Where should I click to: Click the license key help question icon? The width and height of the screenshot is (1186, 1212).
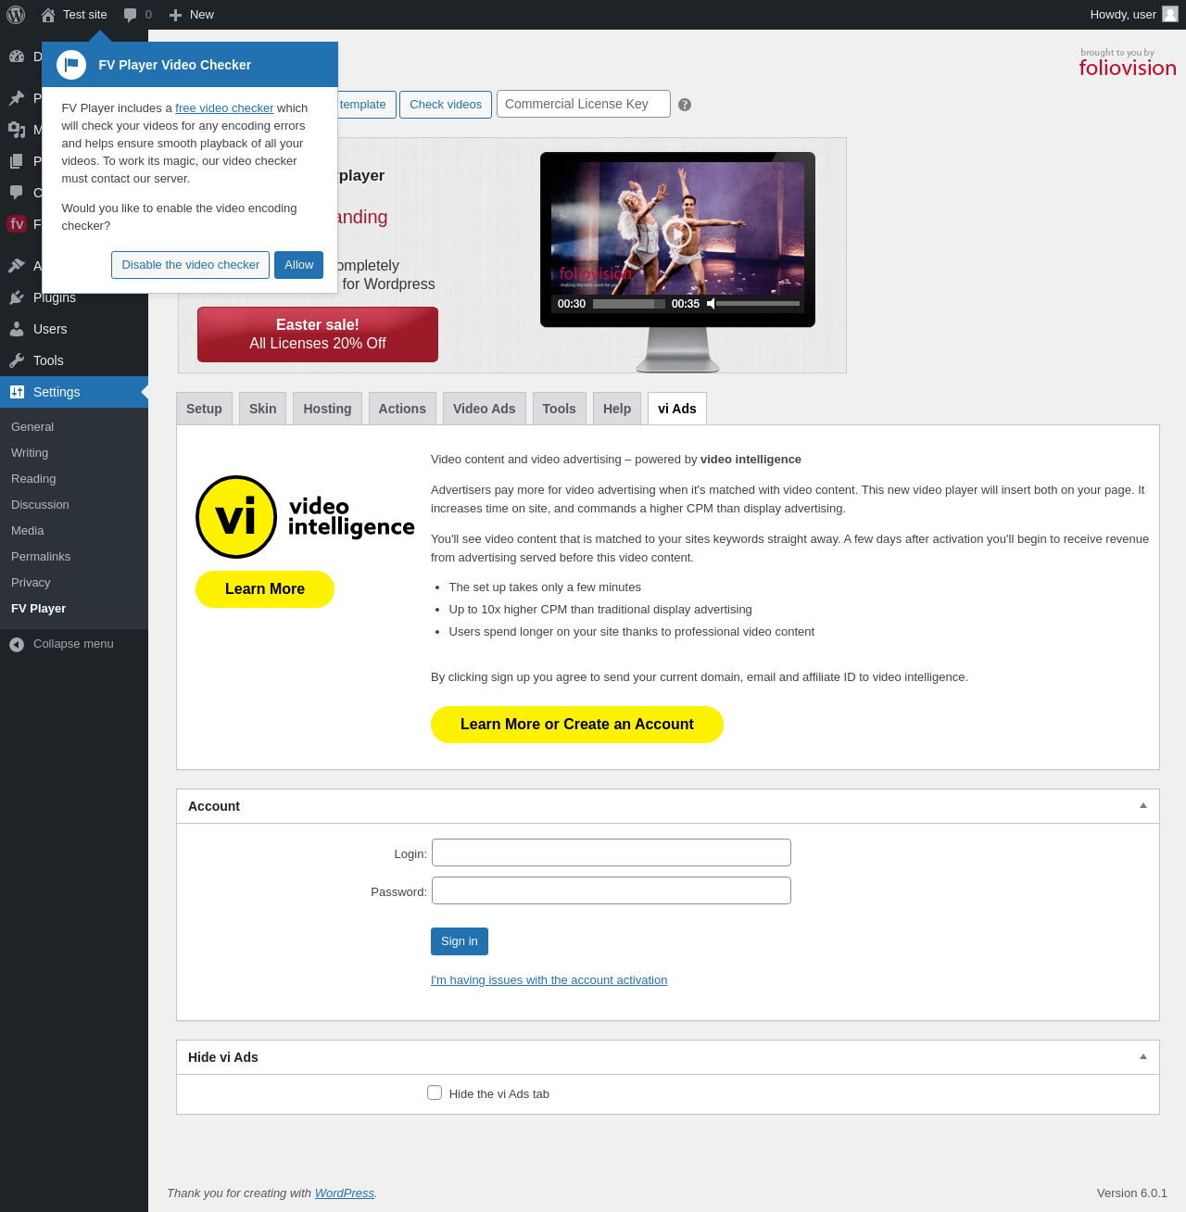pyautogui.click(x=685, y=105)
